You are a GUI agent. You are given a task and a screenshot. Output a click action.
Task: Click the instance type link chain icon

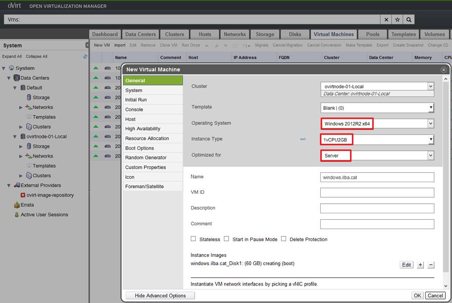point(303,139)
